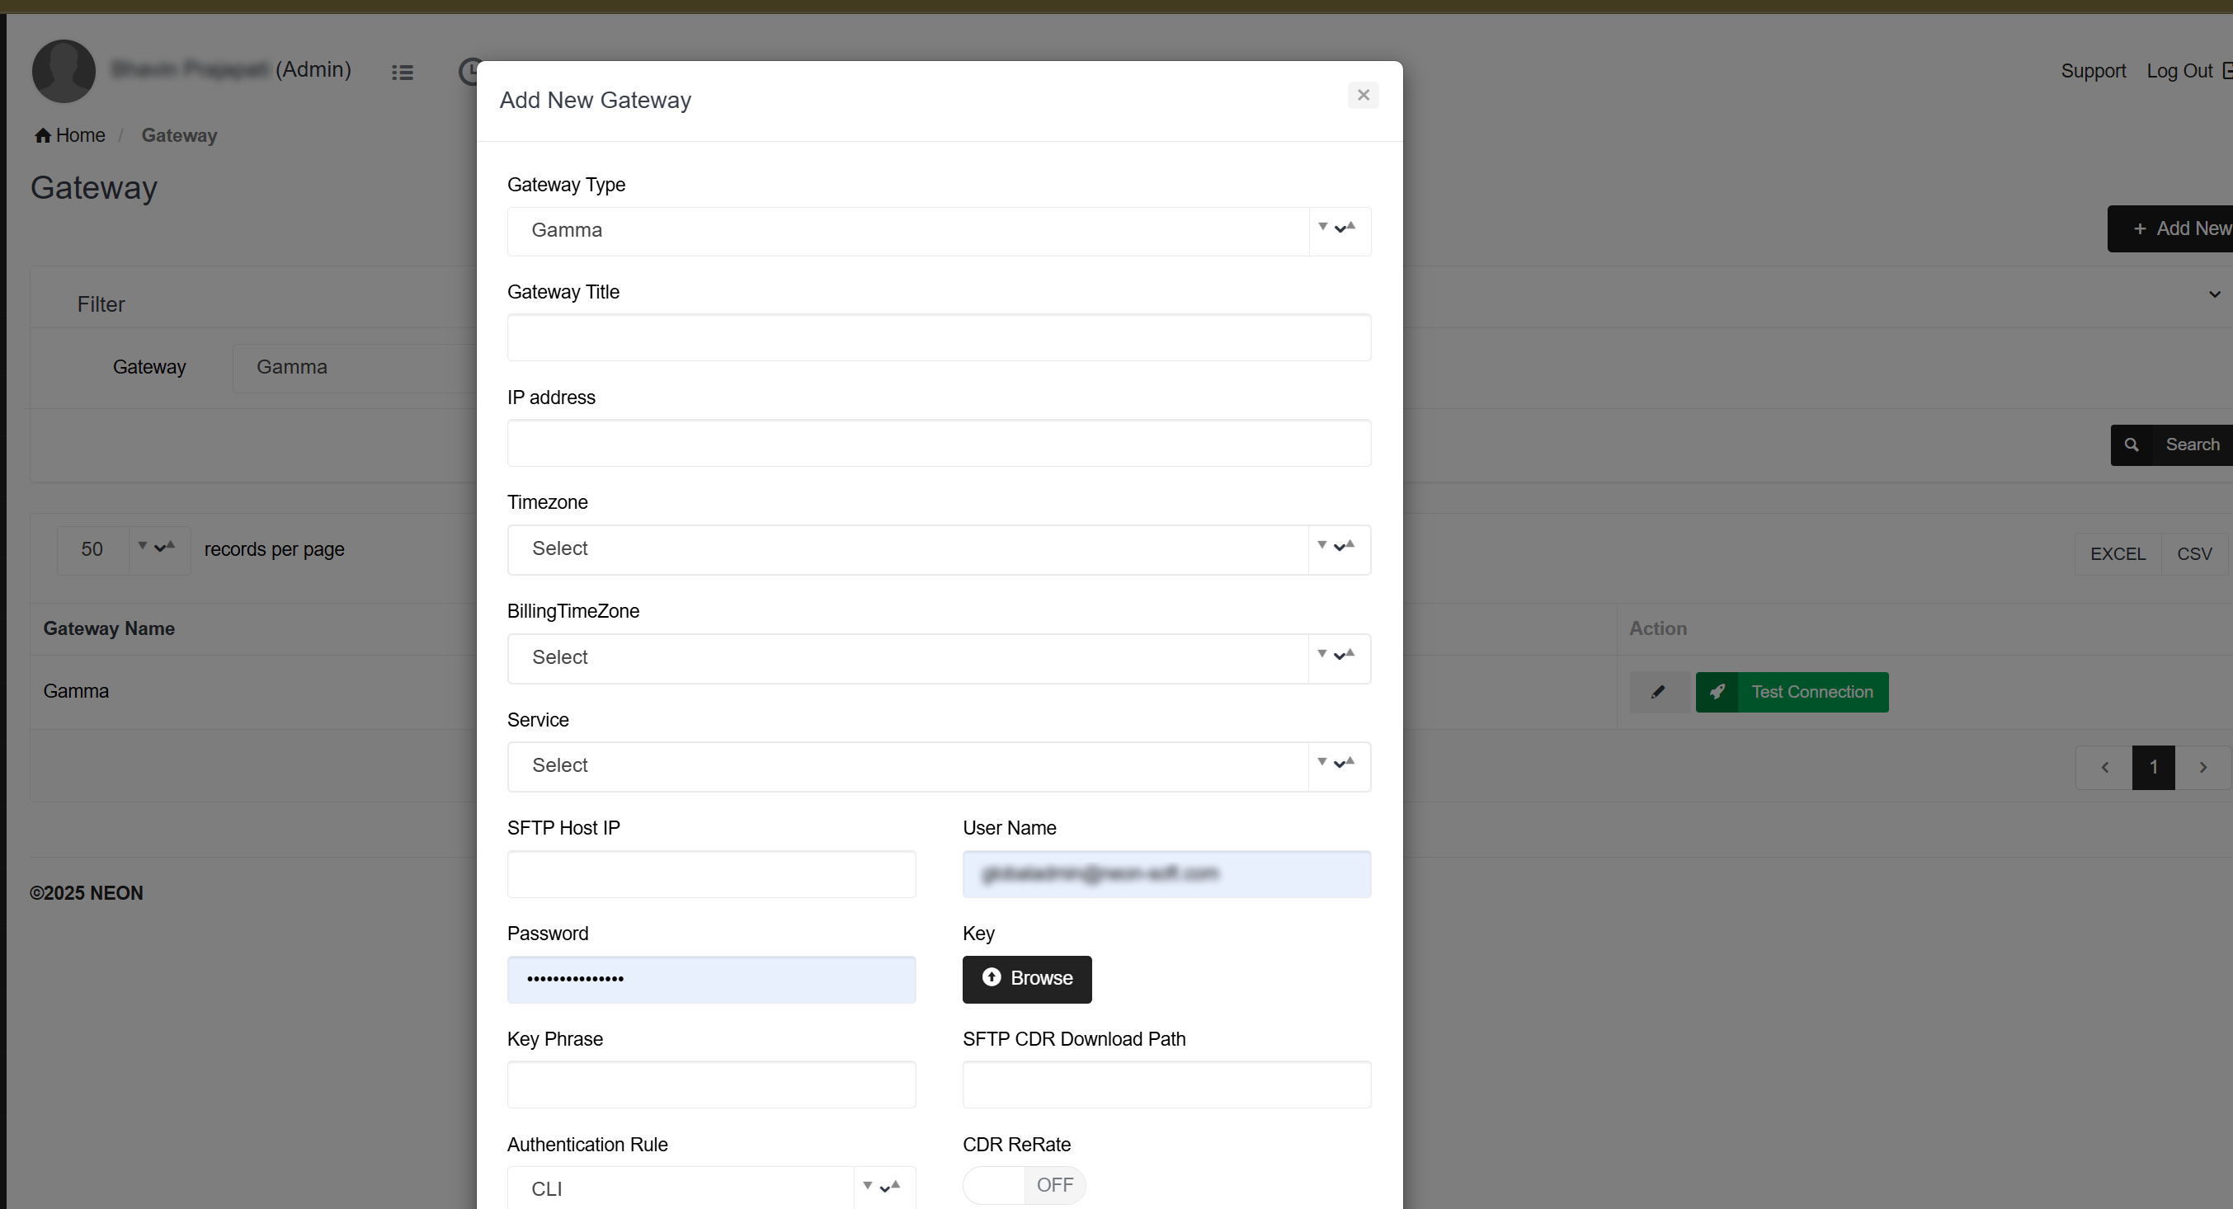This screenshot has height=1209, width=2233.
Task: Export table via EXCEL button
Action: [x=2117, y=554]
